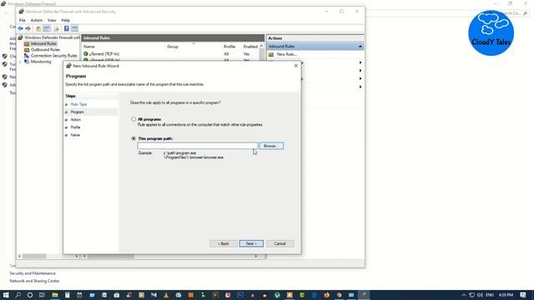
Task: Click the Monitoring tree icon
Action: [27, 62]
